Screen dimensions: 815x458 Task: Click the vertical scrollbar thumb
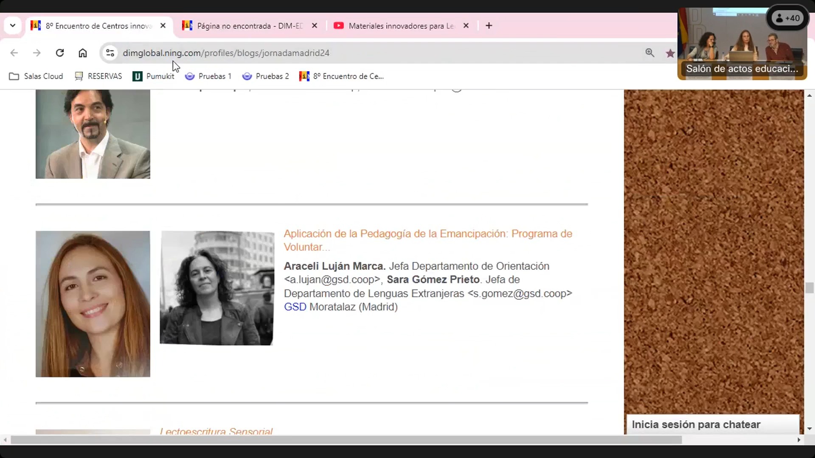point(809,288)
